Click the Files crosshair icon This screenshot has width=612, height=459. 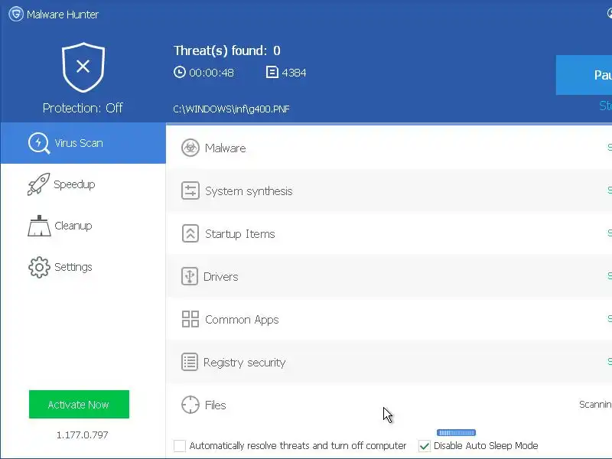pos(190,405)
